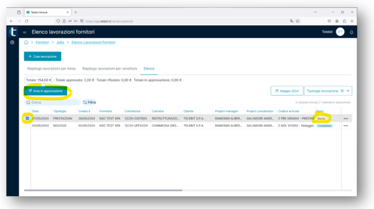
Task: Open the PT user avatar menu
Action: coord(340,32)
